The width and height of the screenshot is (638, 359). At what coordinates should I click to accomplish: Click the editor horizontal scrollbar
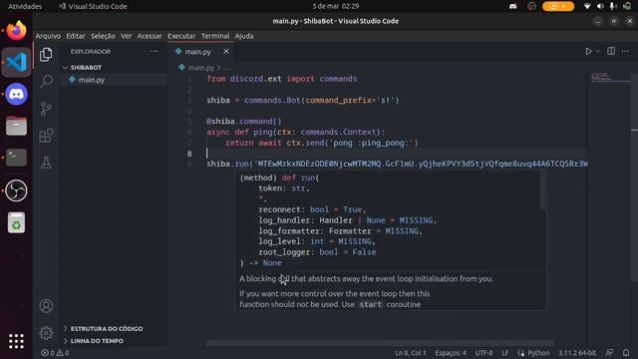click(380, 343)
